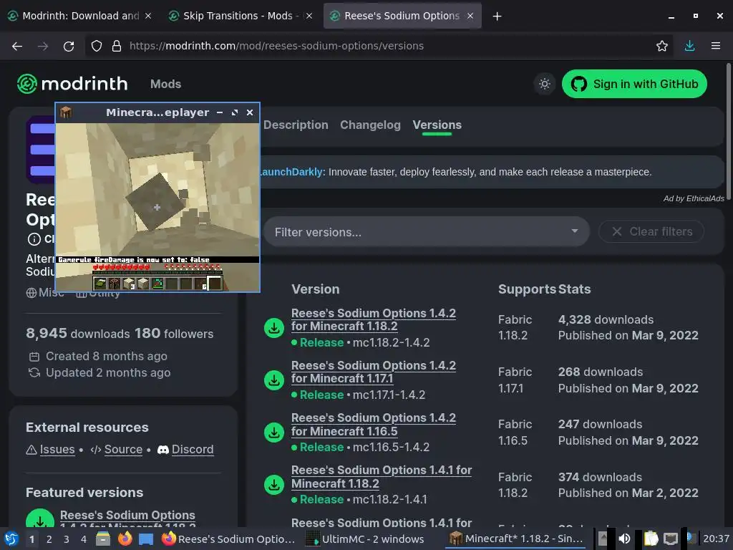Switch to the Modrinth: Download tab
The image size is (733, 550).
point(80,16)
